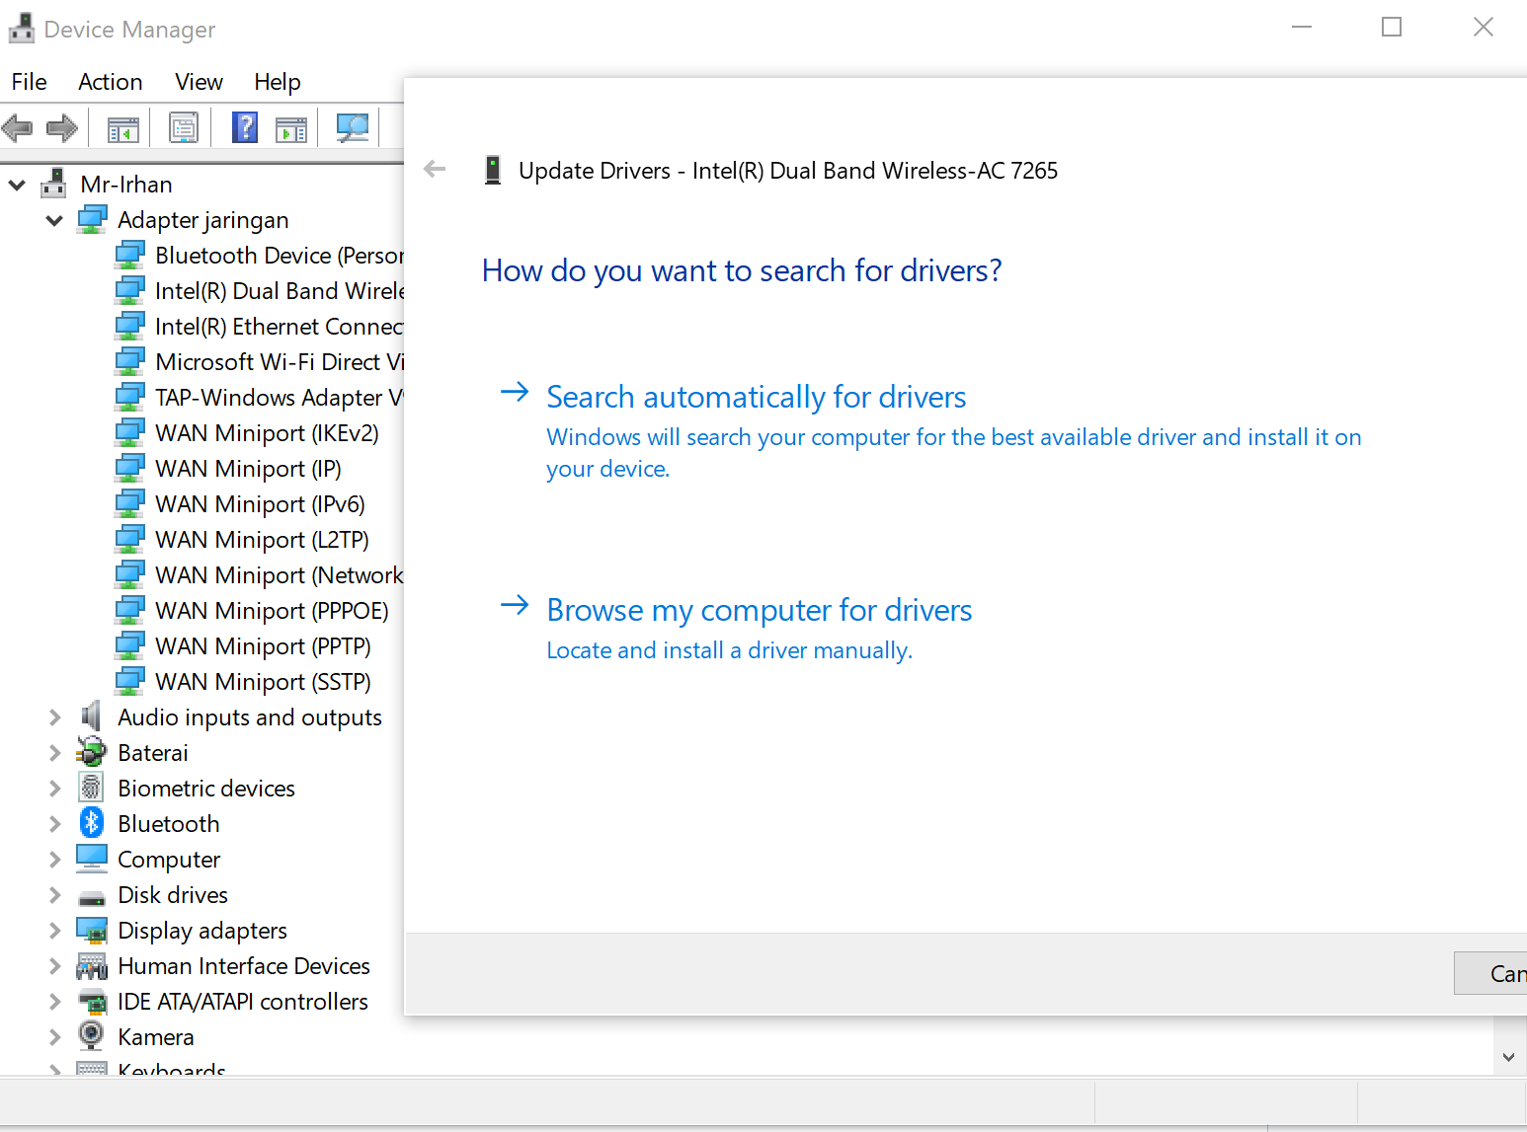The width and height of the screenshot is (1527, 1132).
Task: Click the Scan for hardware changes icon
Action: point(353,127)
